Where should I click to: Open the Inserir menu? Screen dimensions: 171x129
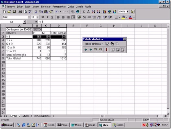[36, 6]
